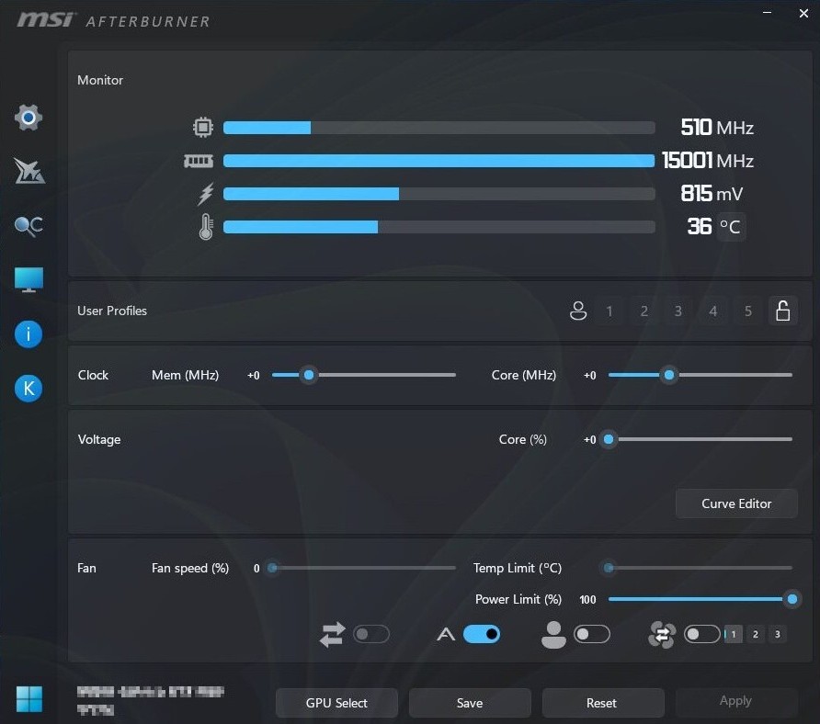820x724 pixels.
Task: Select user profile slot 5
Action: pyautogui.click(x=747, y=311)
